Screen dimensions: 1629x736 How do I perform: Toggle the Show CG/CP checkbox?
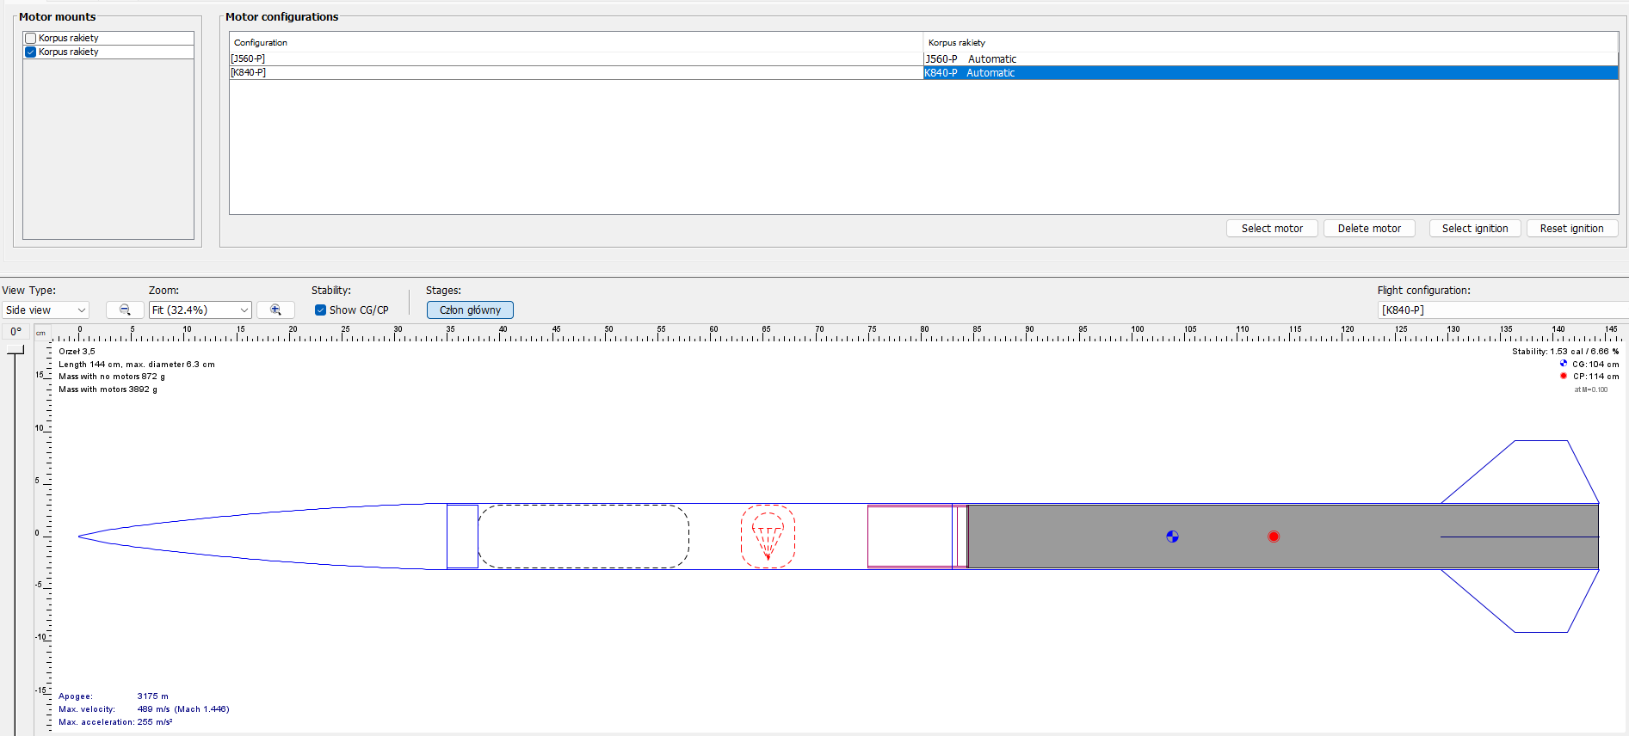click(320, 310)
